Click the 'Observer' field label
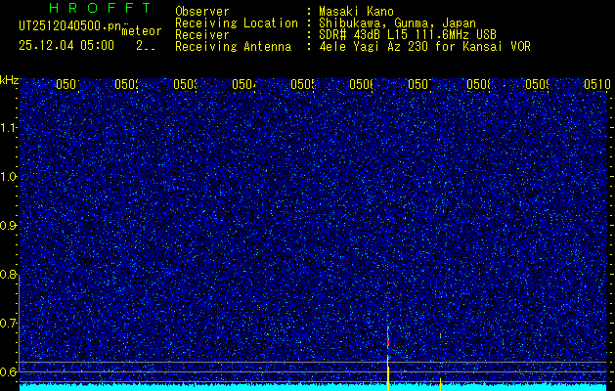Screen dimensions: 615x391 point(202,12)
